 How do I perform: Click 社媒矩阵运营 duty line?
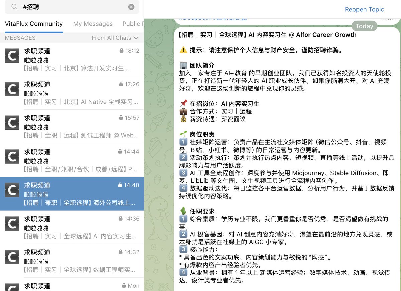(283, 146)
